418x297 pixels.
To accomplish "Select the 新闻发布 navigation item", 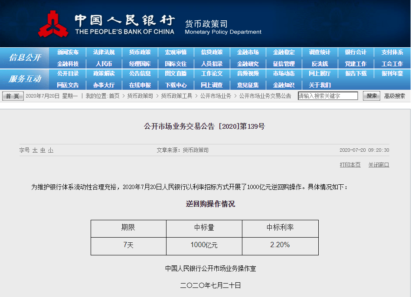I will pos(68,52).
